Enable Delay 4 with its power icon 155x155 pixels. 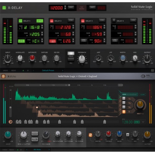tap(114, 20)
